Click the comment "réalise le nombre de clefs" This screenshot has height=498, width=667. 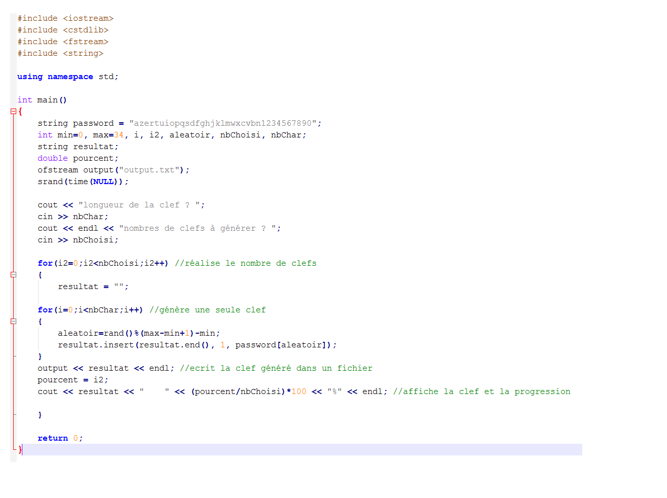[x=246, y=263]
